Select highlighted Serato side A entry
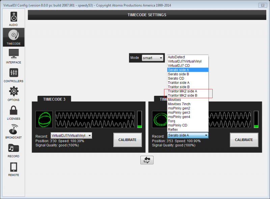270x199 pixels. [188, 70]
